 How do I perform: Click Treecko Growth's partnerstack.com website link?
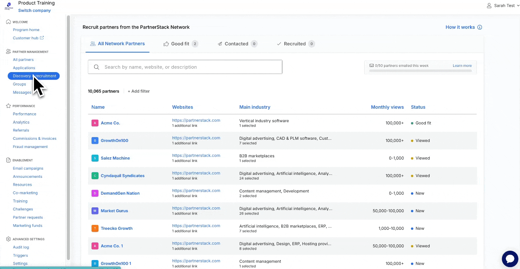point(196,226)
